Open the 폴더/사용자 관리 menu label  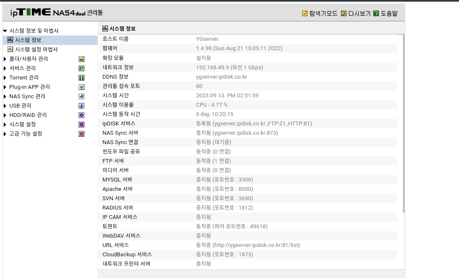(x=29, y=59)
